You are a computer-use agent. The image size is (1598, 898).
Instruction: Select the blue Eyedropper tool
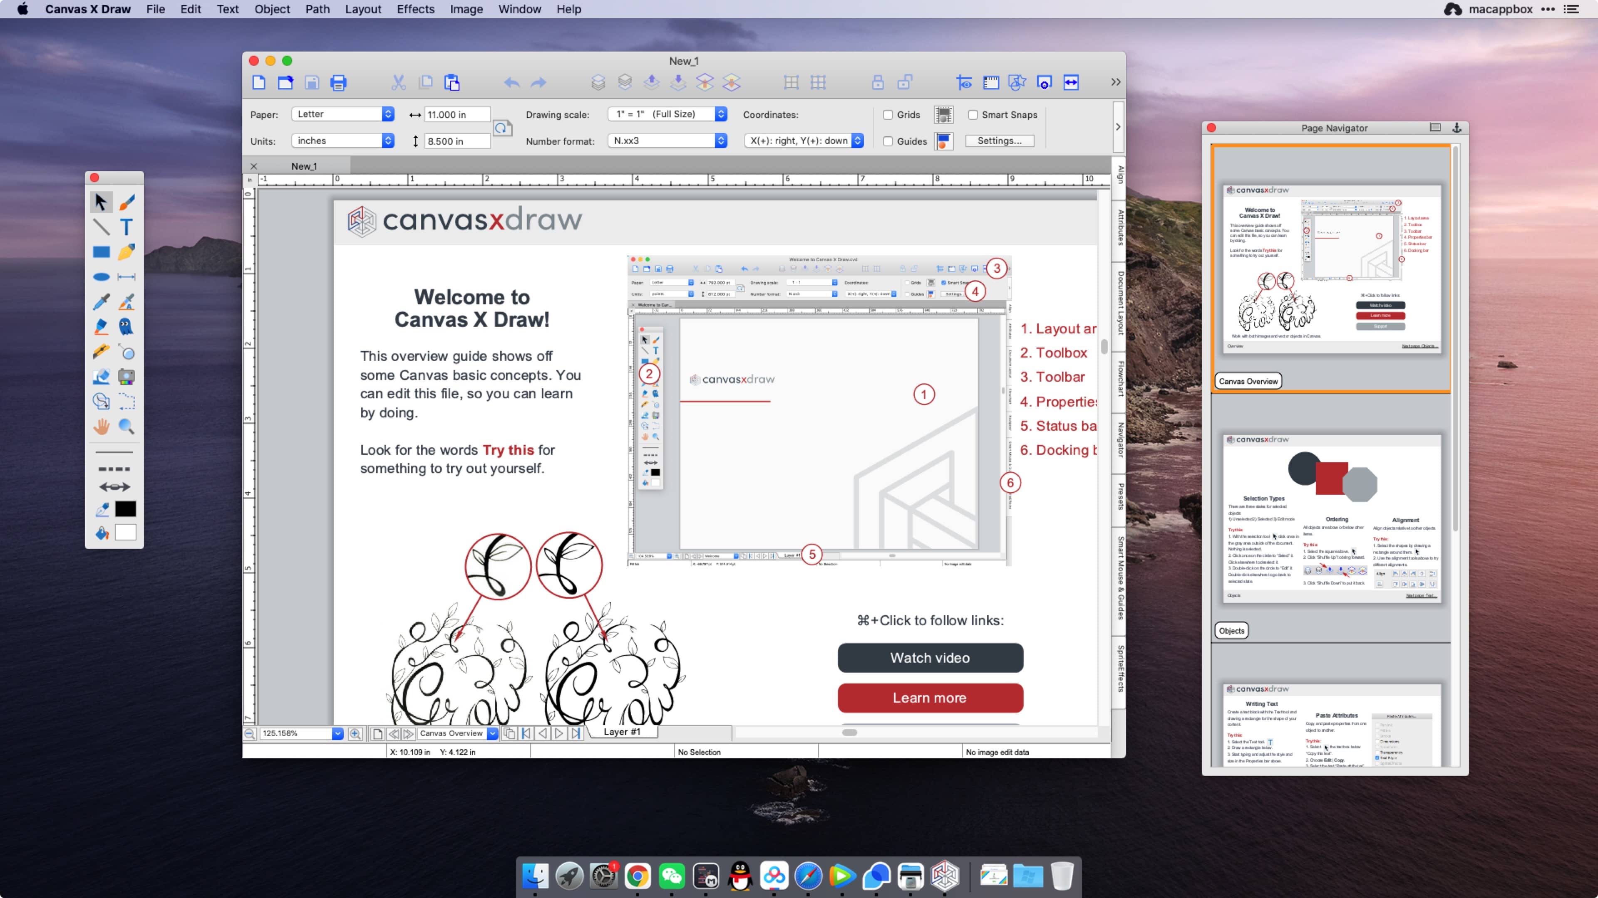pos(101,302)
